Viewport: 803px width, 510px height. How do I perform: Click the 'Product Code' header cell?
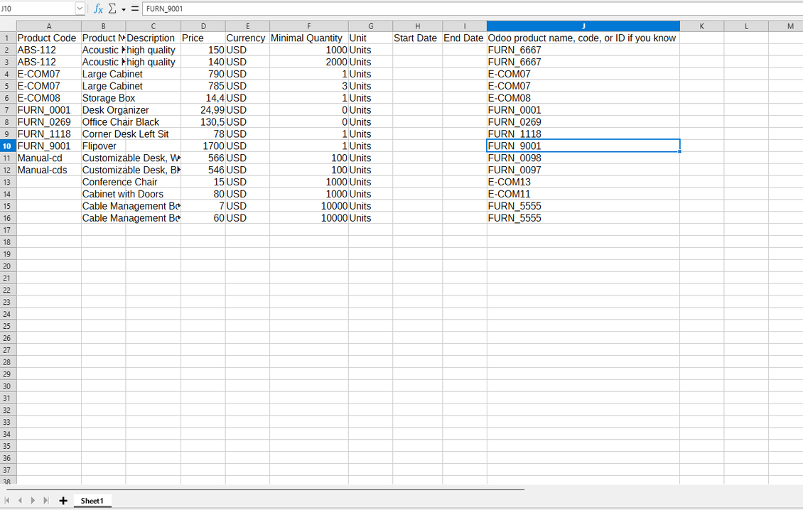48,38
